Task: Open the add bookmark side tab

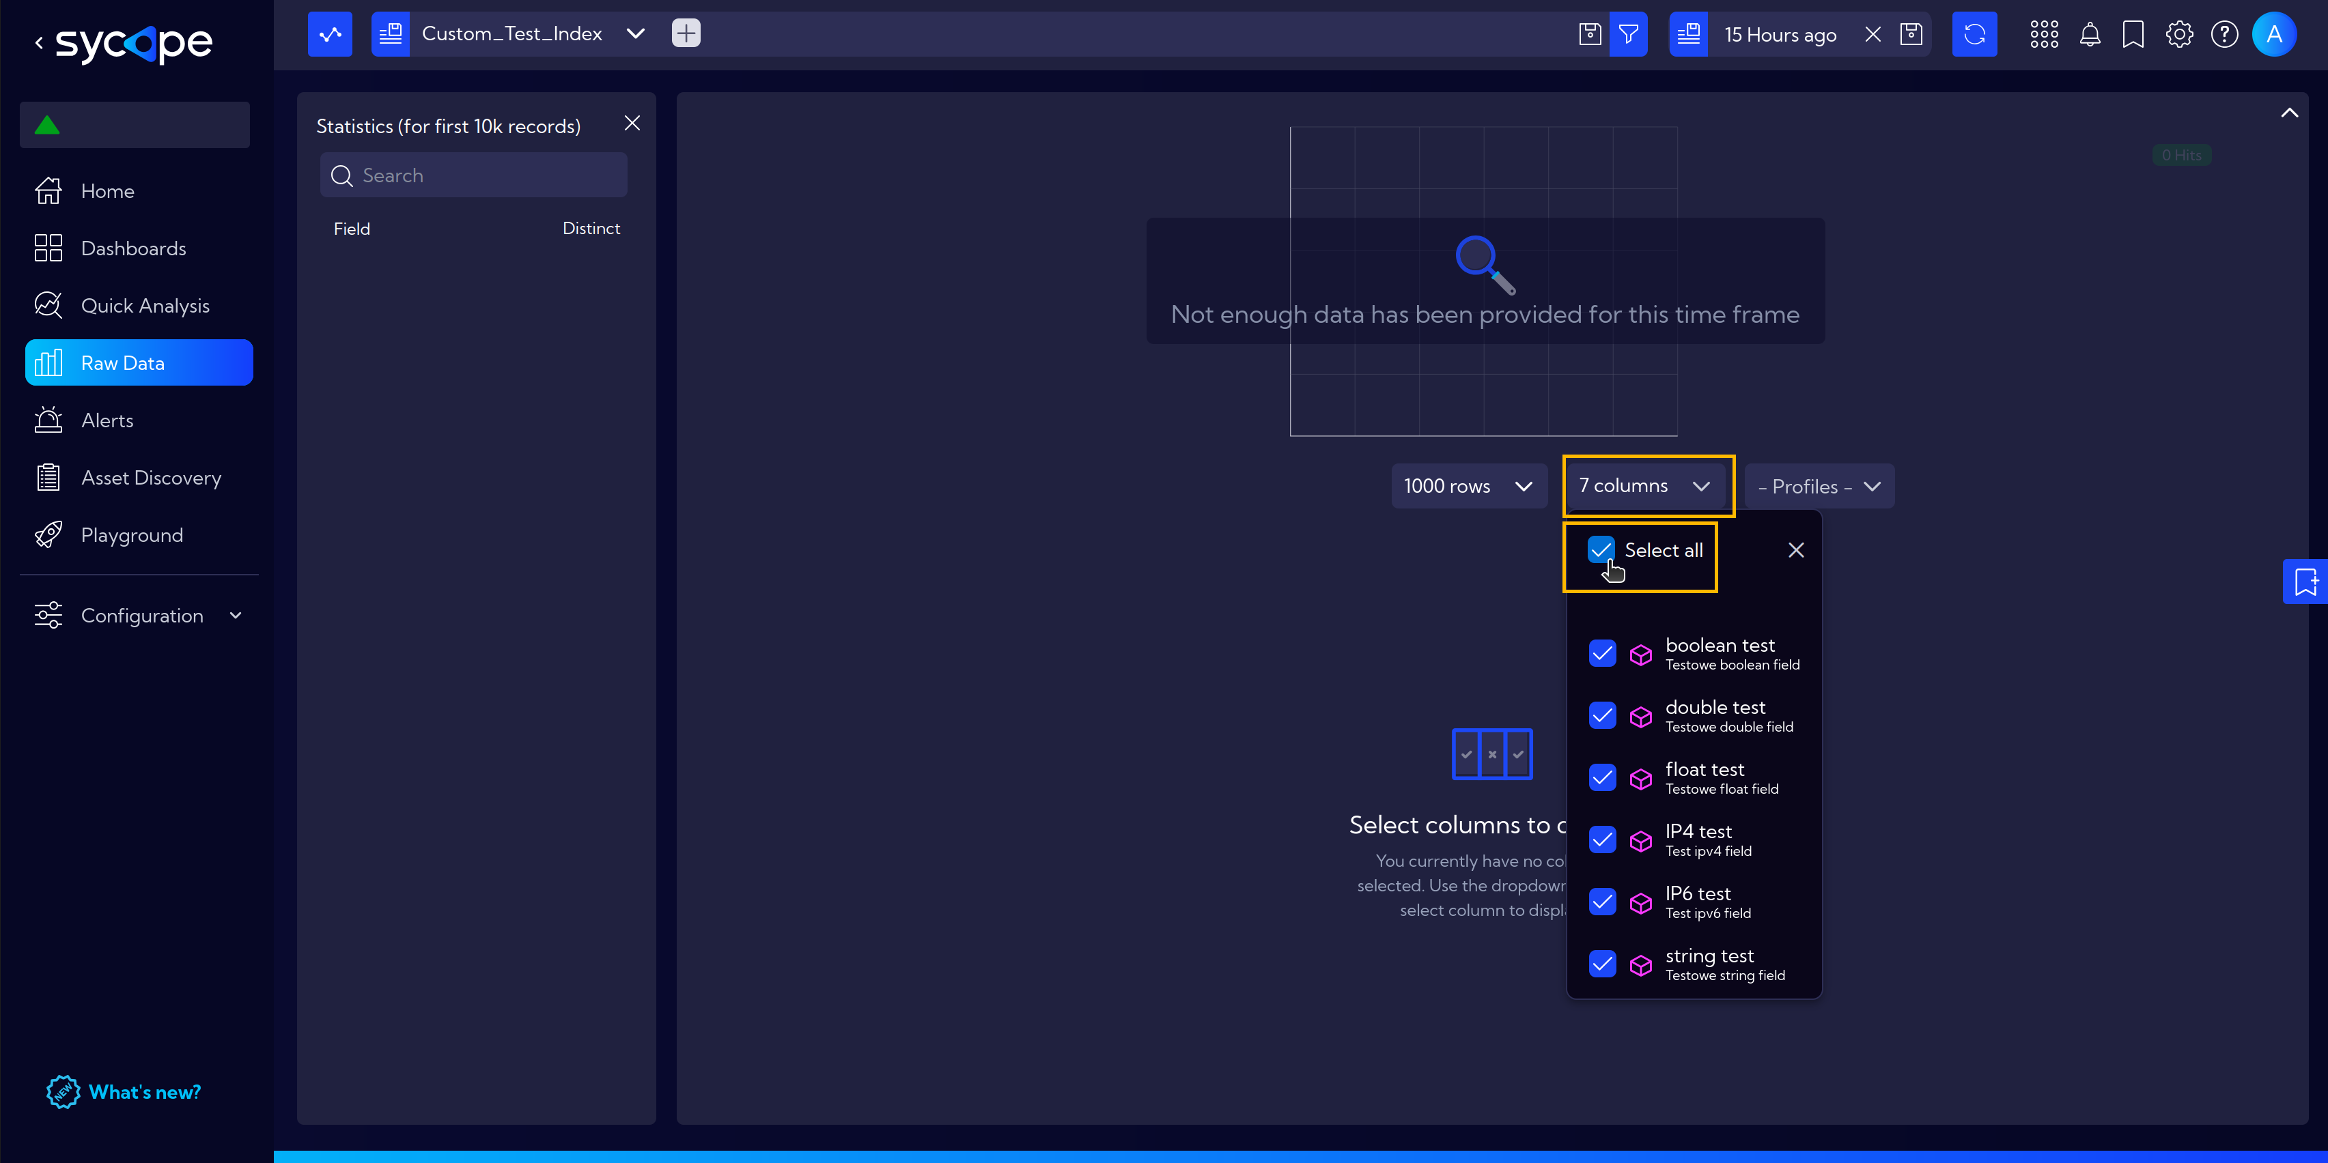Action: click(2305, 582)
